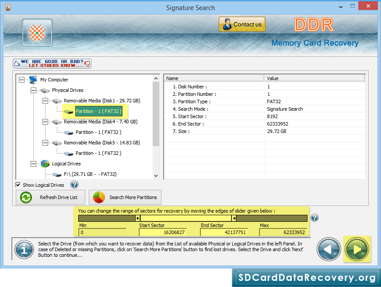Open the Contact us button

tap(242, 24)
